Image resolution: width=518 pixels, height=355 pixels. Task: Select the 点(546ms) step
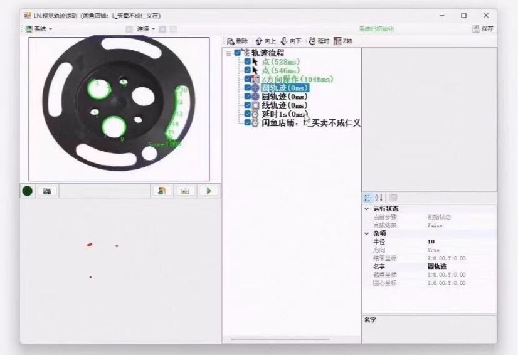(x=281, y=70)
